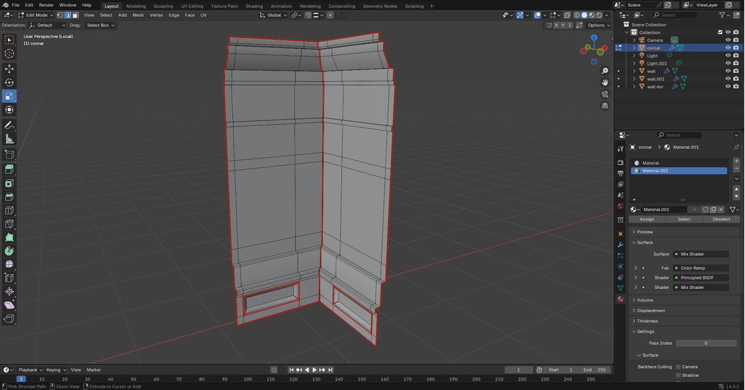
Task: Expand the Camera item in outliner
Action: pos(634,40)
